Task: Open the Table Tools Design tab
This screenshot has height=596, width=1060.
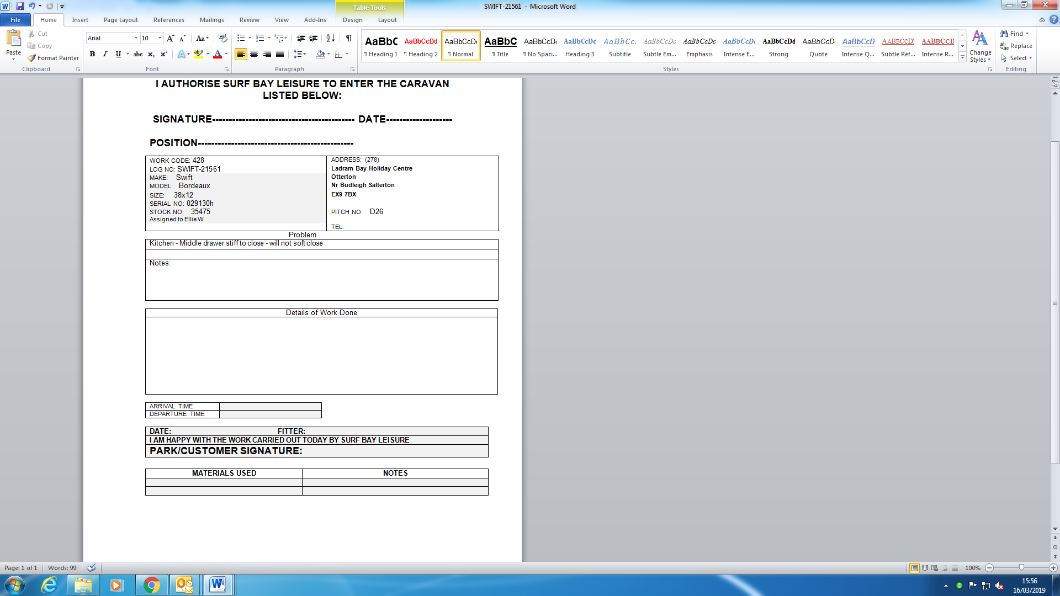Action: (x=352, y=20)
